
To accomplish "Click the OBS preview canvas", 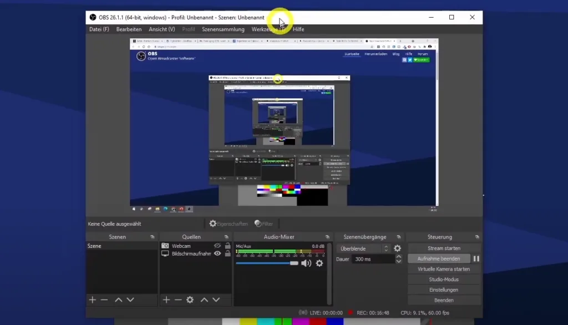I will [x=284, y=125].
